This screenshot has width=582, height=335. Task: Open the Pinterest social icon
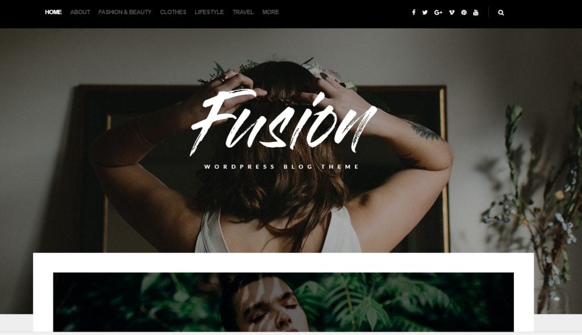pos(464,12)
